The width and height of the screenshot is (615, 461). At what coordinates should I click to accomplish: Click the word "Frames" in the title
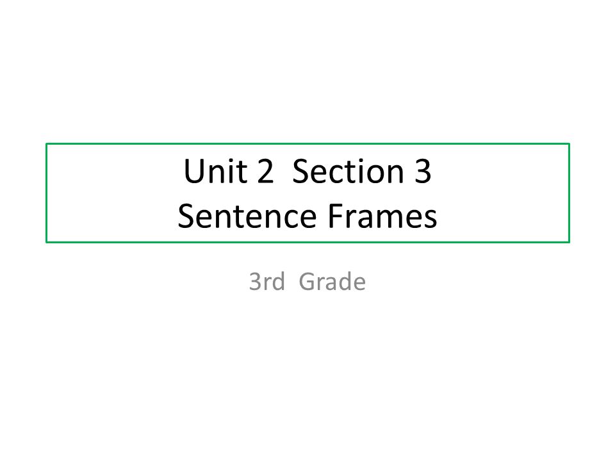tap(382, 216)
